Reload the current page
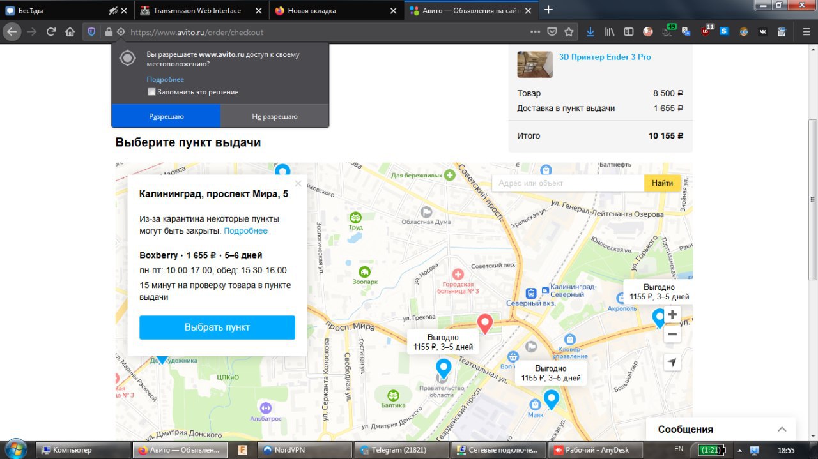This screenshot has width=818, height=459. 51,32
